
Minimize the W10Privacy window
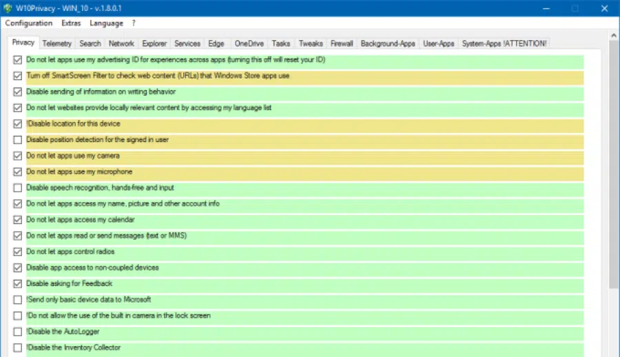[x=546, y=8]
